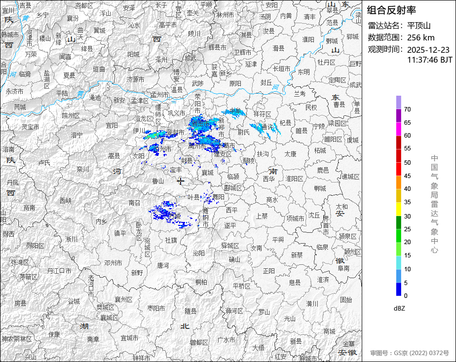Click the 嵩县 label on map
This screenshot has height=362, width=456.
[x=114, y=156]
